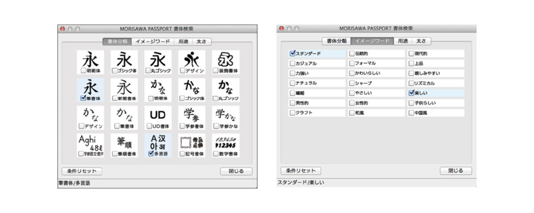Tick the クラフト checkbox

pyautogui.click(x=292, y=112)
